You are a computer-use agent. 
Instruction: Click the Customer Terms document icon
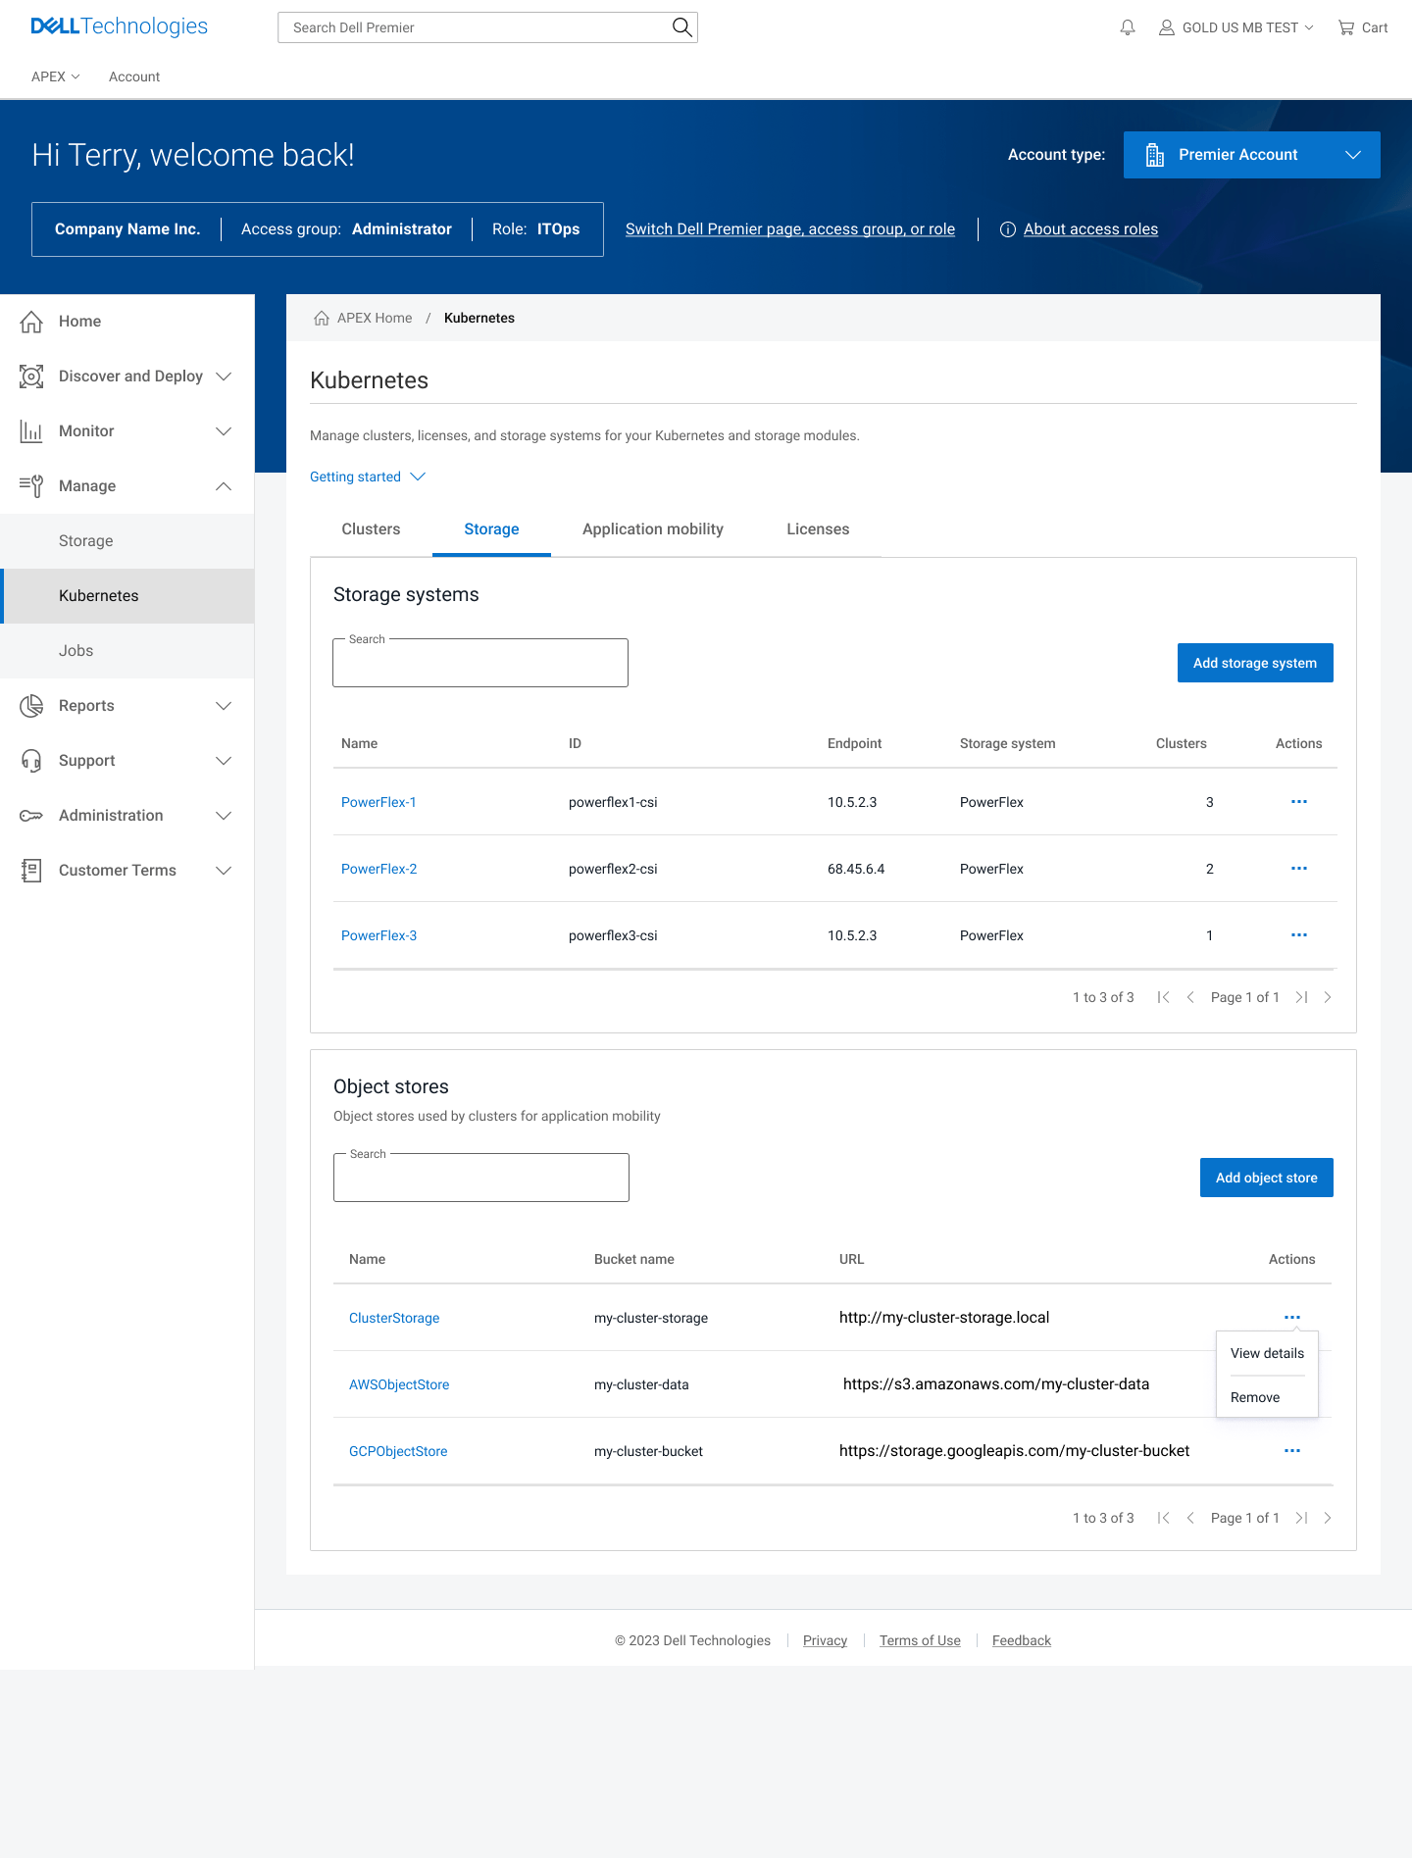point(31,871)
